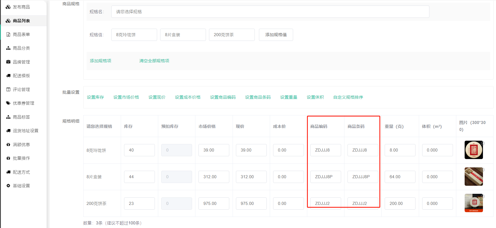Click the 优惠券管理 tag icon
The width and height of the screenshot is (496, 228).
coord(8,103)
